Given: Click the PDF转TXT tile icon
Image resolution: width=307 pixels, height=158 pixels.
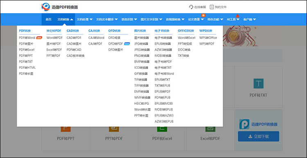Looking at the screenshot, I should pos(258,84).
